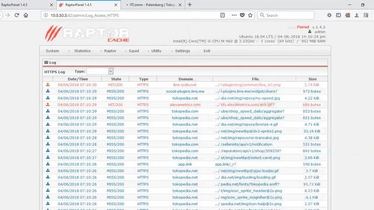Viewport: 374px width, 210px height.
Task: Click the file path /reputation/api/v1/shop/509239?
Action: tap(248, 151)
